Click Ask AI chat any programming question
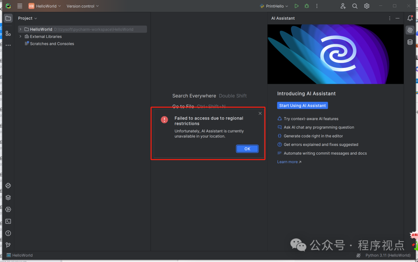The height and width of the screenshot is (262, 418). 319,127
